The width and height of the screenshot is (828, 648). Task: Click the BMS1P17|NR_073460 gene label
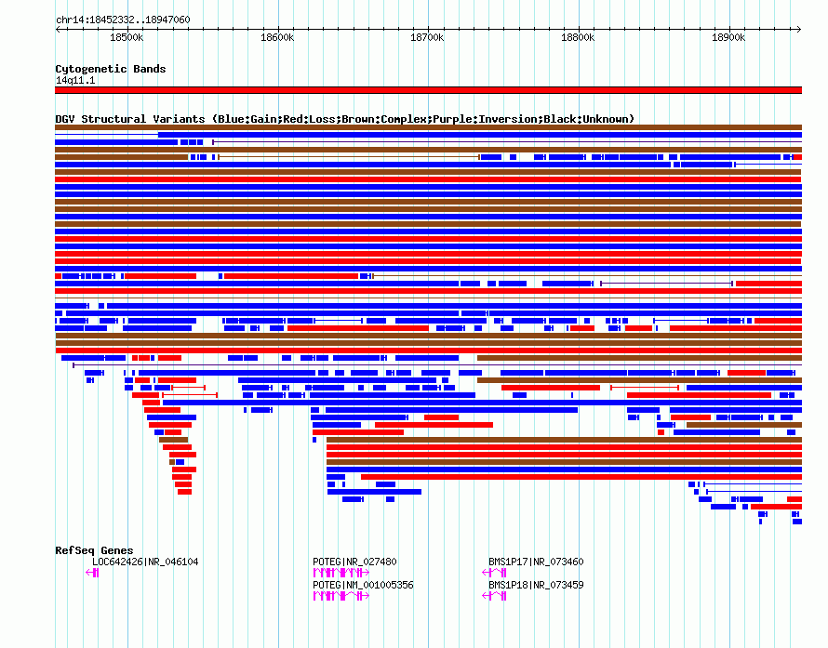click(536, 562)
